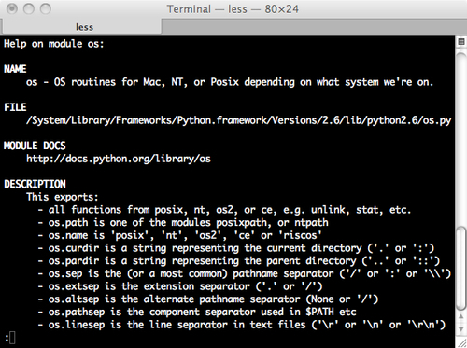Click the MODULE DOCS heading text

[35, 146]
